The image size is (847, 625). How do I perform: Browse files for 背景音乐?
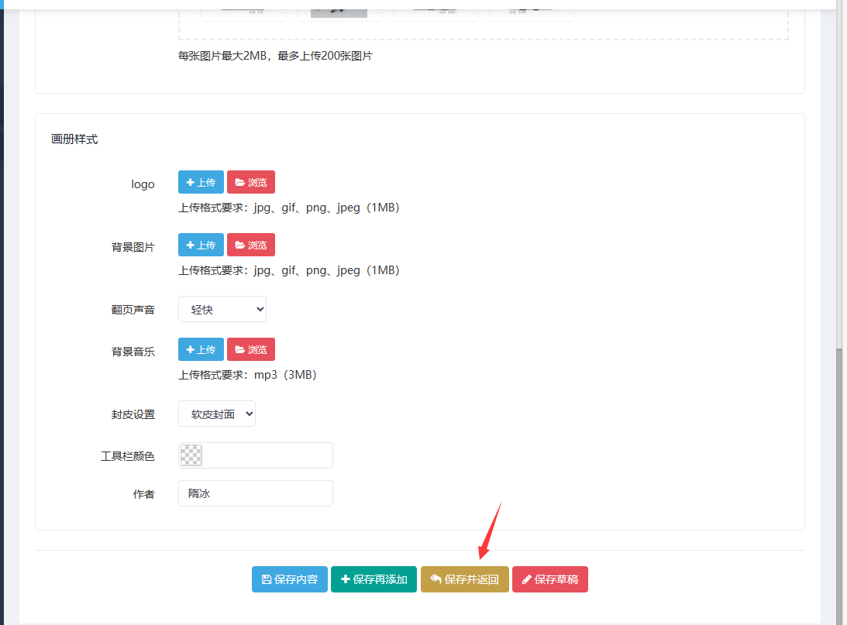251,349
